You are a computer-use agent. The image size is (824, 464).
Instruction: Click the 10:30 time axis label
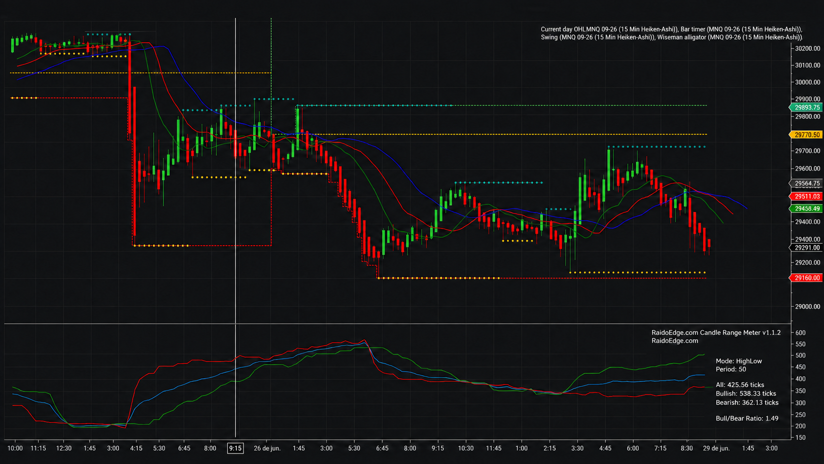point(466,448)
